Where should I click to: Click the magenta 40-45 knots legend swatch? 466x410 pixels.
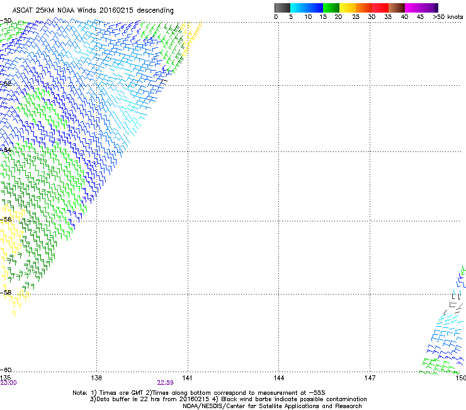413,8
